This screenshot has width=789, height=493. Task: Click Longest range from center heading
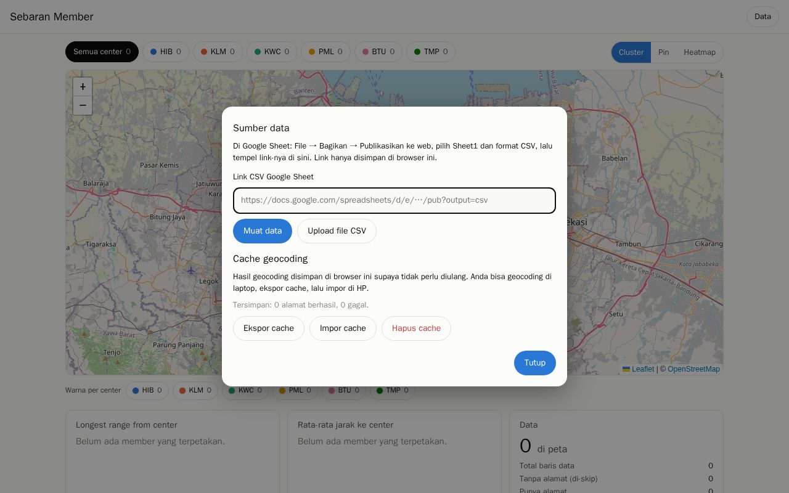[x=126, y=425]
